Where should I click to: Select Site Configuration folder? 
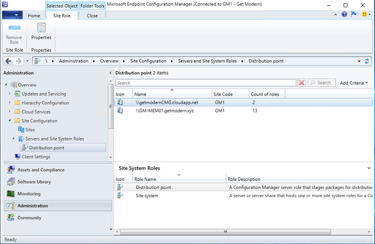coord(40,121)
